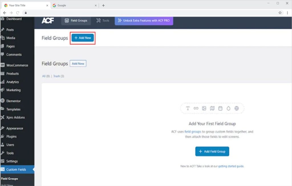
Task: Click the outlined Add New button
Action: 78,63
